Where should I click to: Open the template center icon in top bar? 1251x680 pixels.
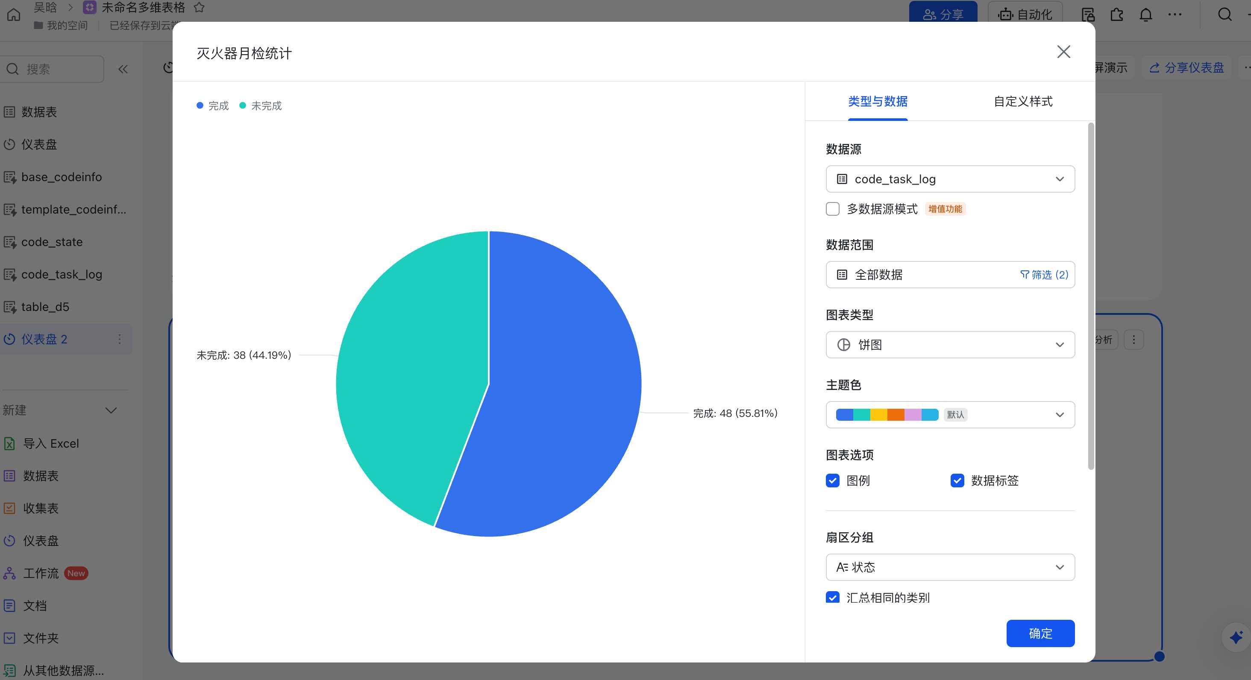(x=1088, y=15)
